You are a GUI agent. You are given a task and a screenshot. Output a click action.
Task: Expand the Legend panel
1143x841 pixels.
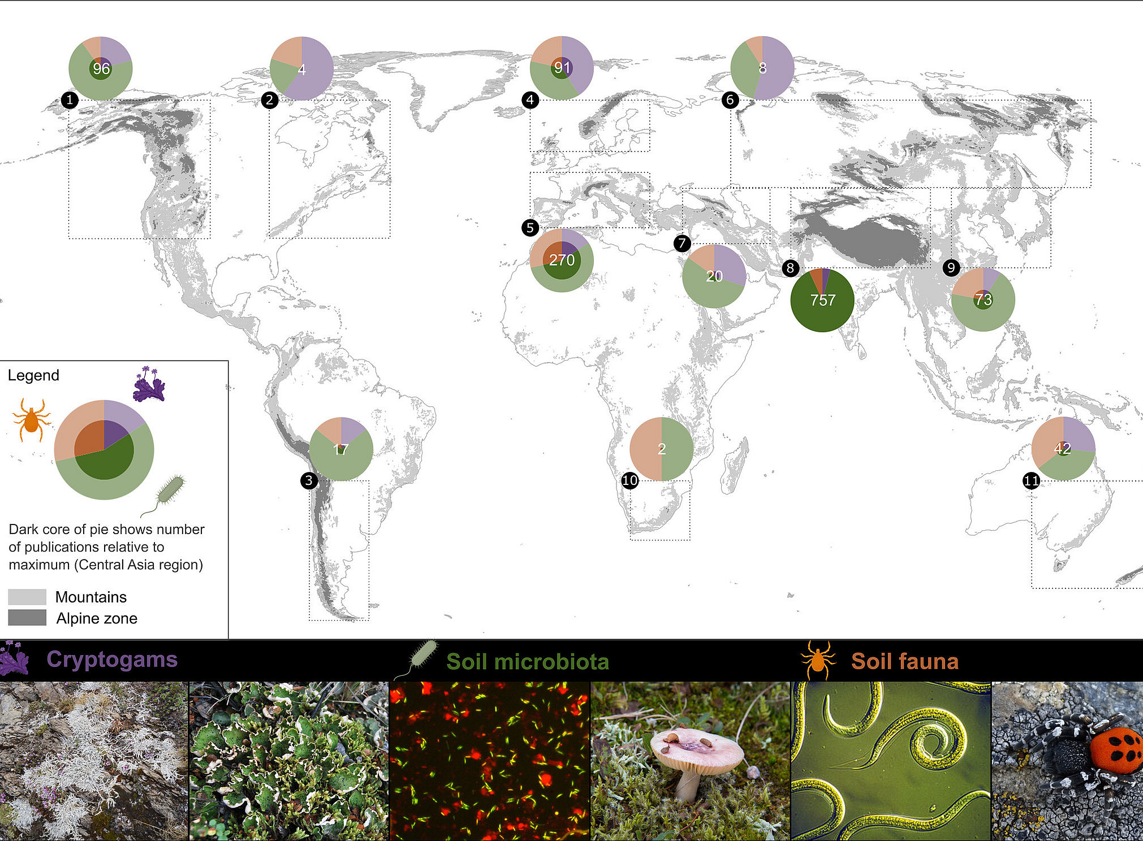(34, 374)
